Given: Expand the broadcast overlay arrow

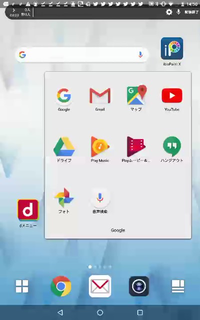Looking at the screenshot, I should [x=13, y=10].
